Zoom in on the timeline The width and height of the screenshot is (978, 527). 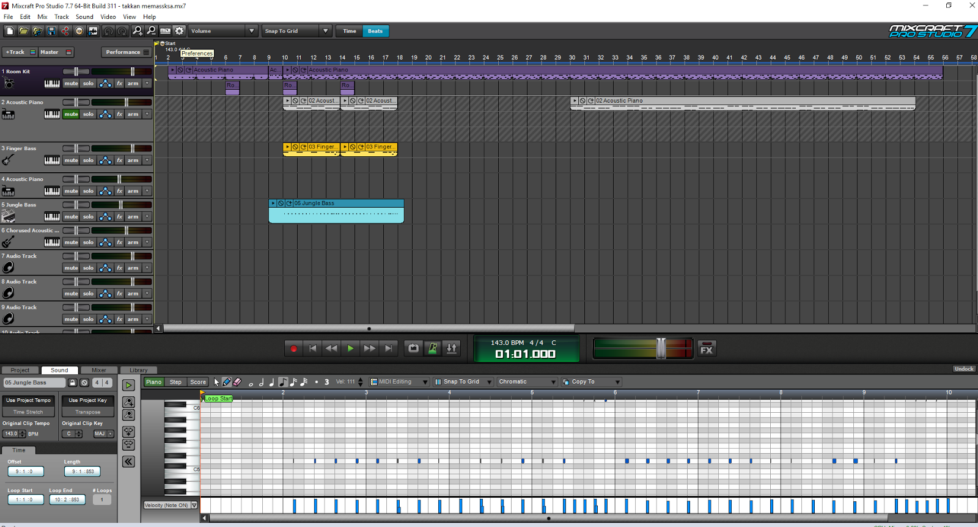click(138, 31)
